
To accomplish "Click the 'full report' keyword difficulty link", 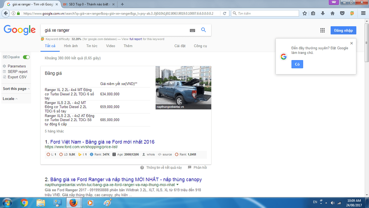I will (x=136, y=39).
